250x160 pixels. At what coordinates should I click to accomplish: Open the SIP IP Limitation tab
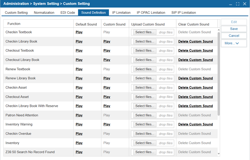coord(183,13)
